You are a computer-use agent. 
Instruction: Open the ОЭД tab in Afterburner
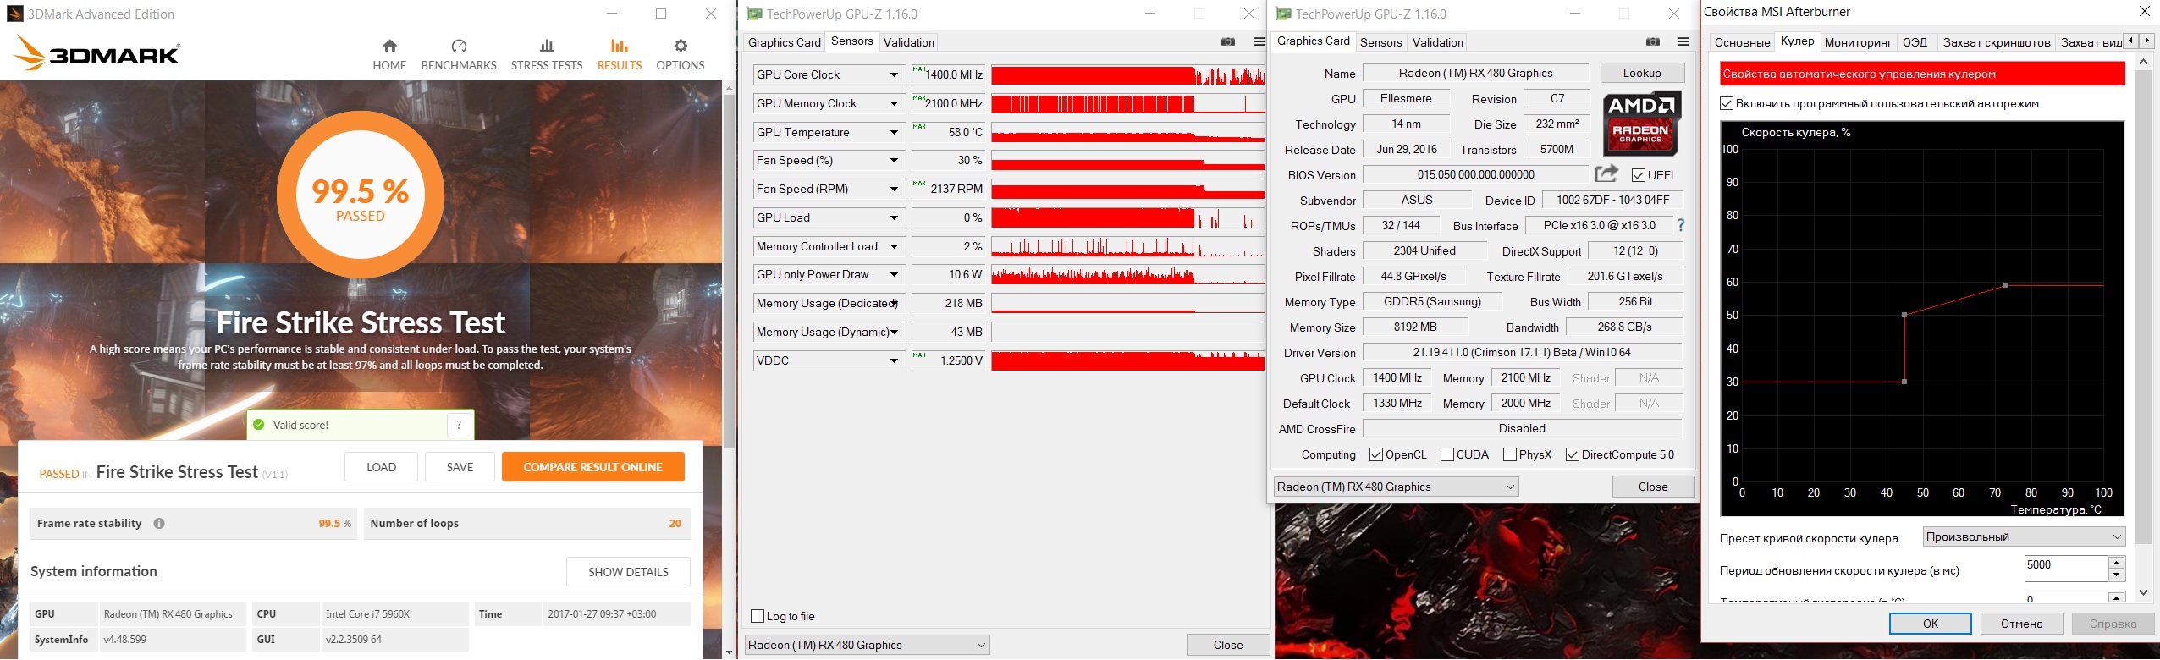pos(1915,42)
